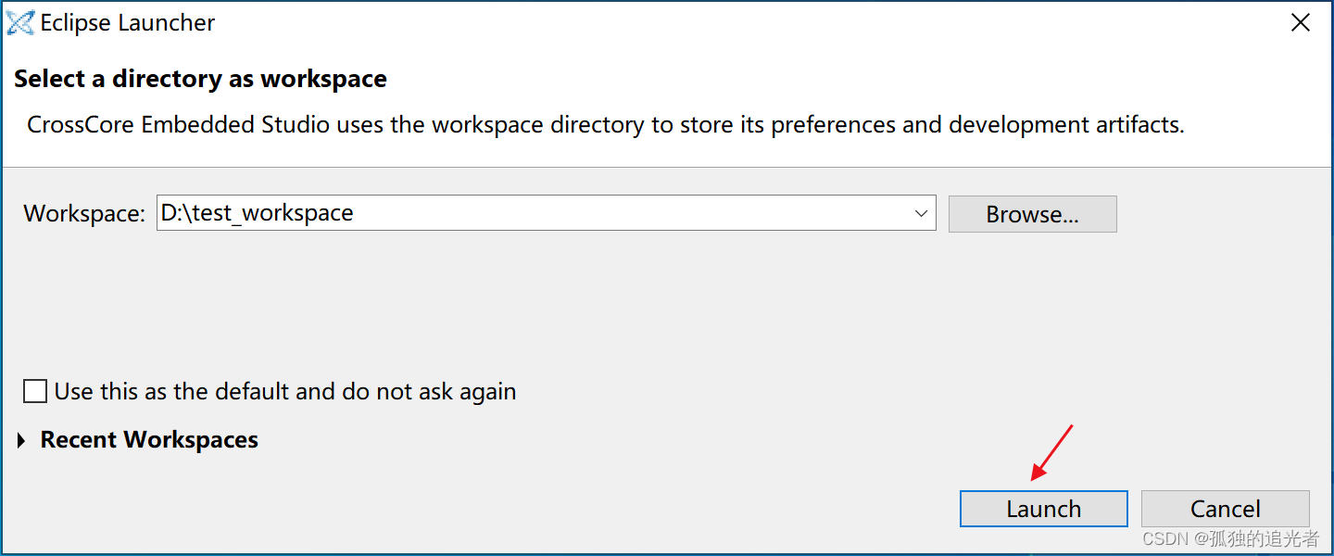
Task: Click the "Eclipse Launcher" window title text
Action: [128, 24]
